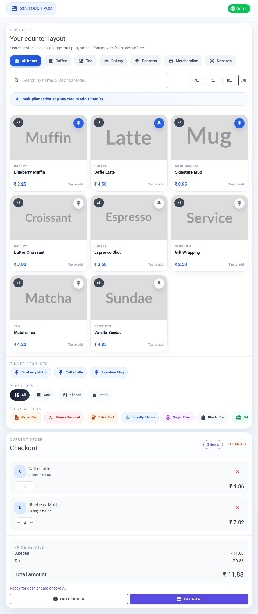The width and height of the screenshot is (258, 614).
Task: Select the cup icon on Extra Shot
Action: tap(94, 417)
